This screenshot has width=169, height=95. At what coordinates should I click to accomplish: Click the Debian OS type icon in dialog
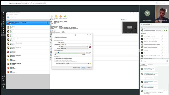pos(90,47)
